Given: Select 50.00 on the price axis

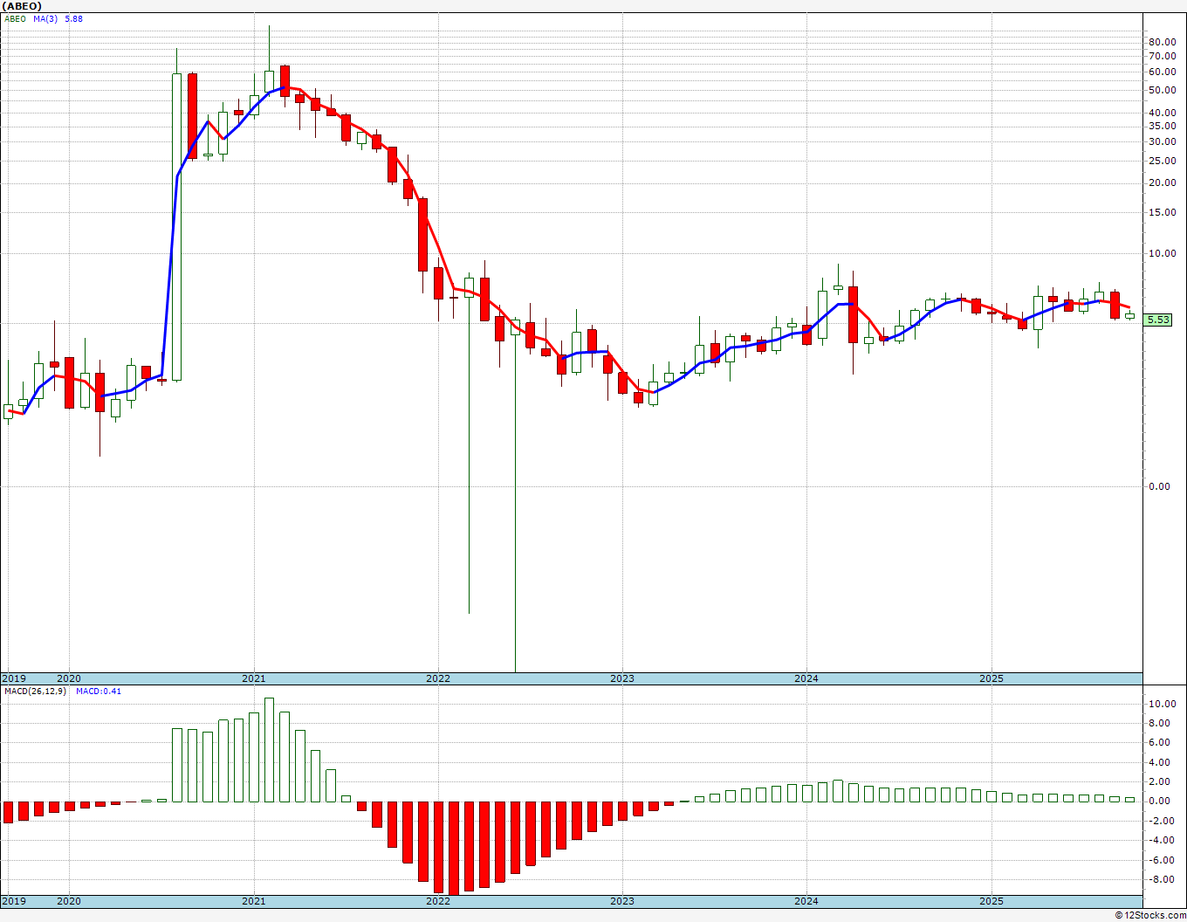Looking at the screenshot, I should 1161,91.
